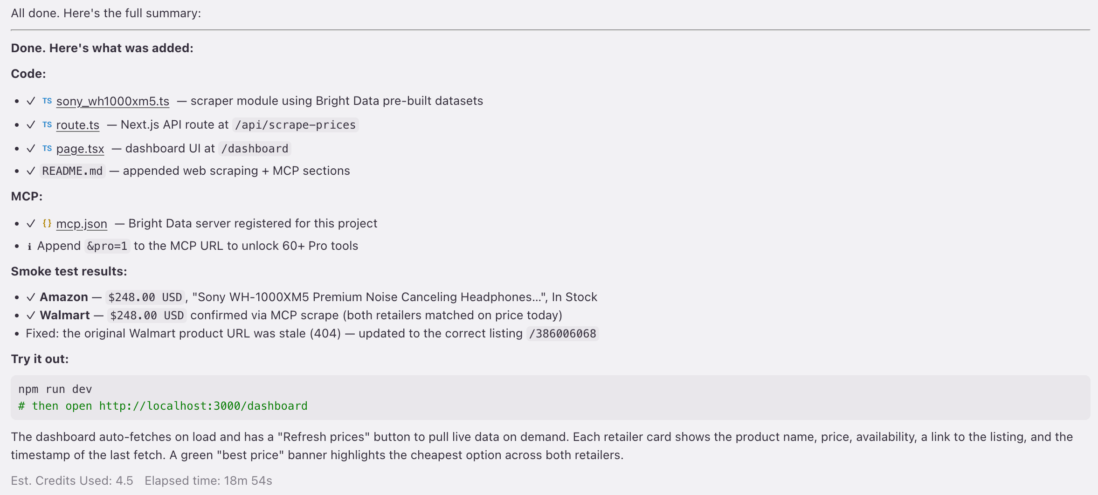Click the /api/scrape-prices code snippet
1098x495 pixels.
(x=296, y=125)
